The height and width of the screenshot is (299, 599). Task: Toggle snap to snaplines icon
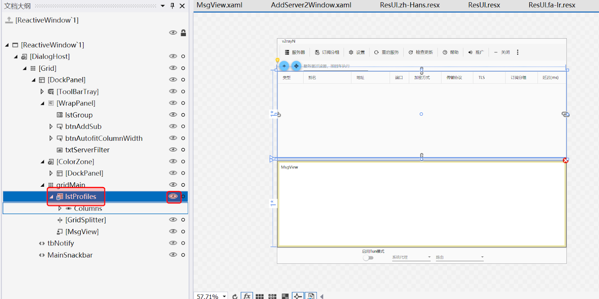(x=298, y=296)
